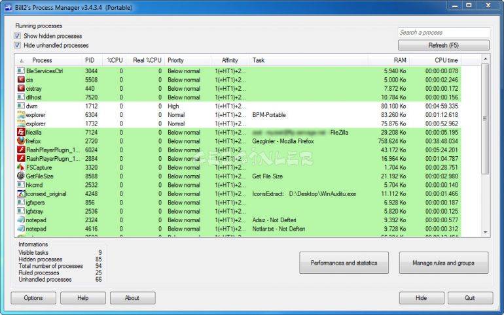The image size is (504, 315).
Task: Maximize the Process Manager window
Action: tap(469, 6)
